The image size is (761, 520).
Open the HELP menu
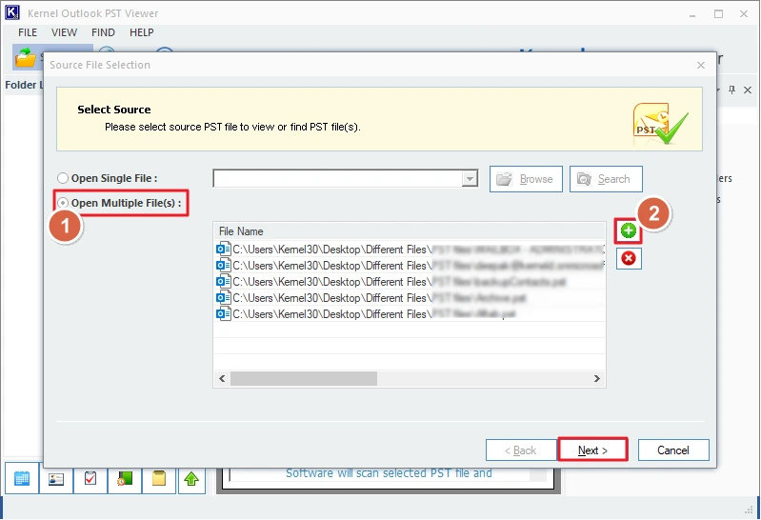tap(141, 32)
